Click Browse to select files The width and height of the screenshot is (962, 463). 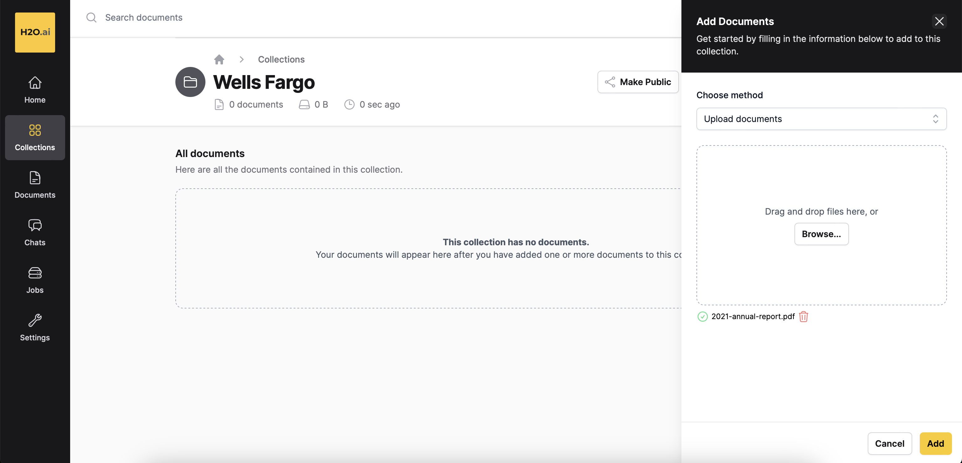tap(821, 234)
